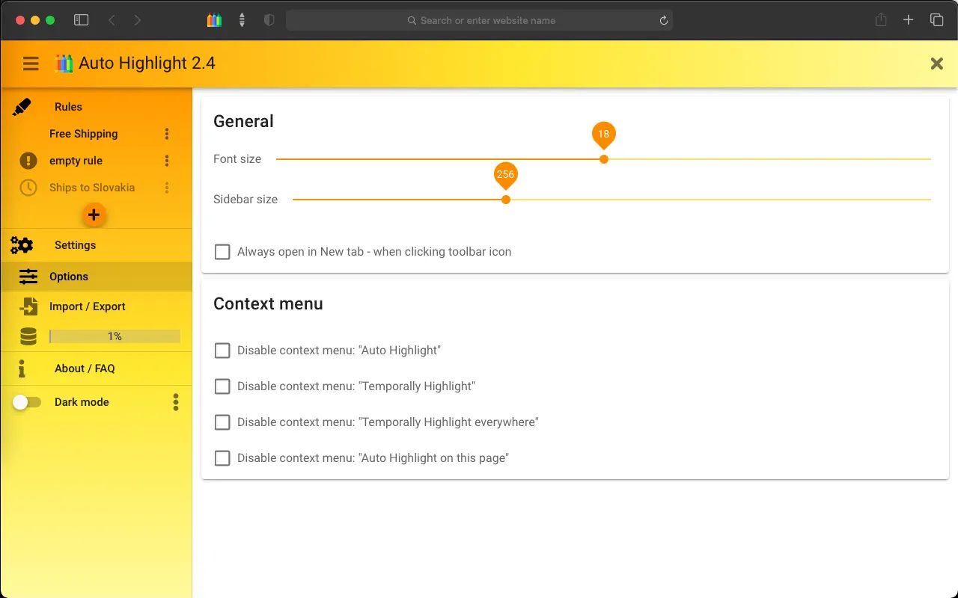Click the database storage usage icon

click(28, 337)
